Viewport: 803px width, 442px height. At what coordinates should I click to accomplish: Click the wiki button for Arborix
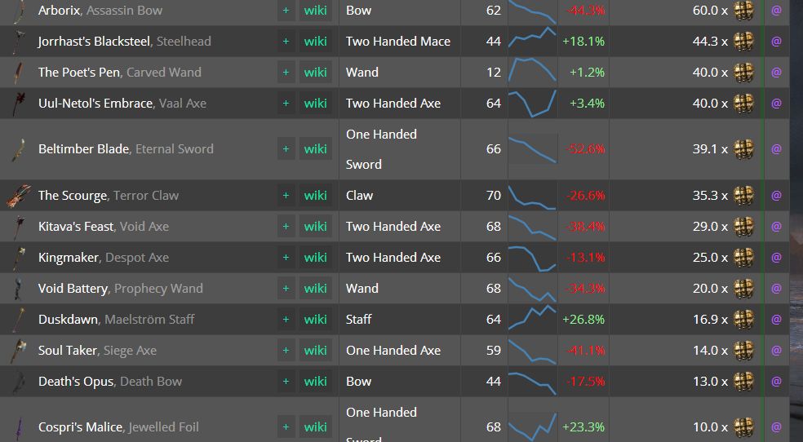tap(315, 11)
